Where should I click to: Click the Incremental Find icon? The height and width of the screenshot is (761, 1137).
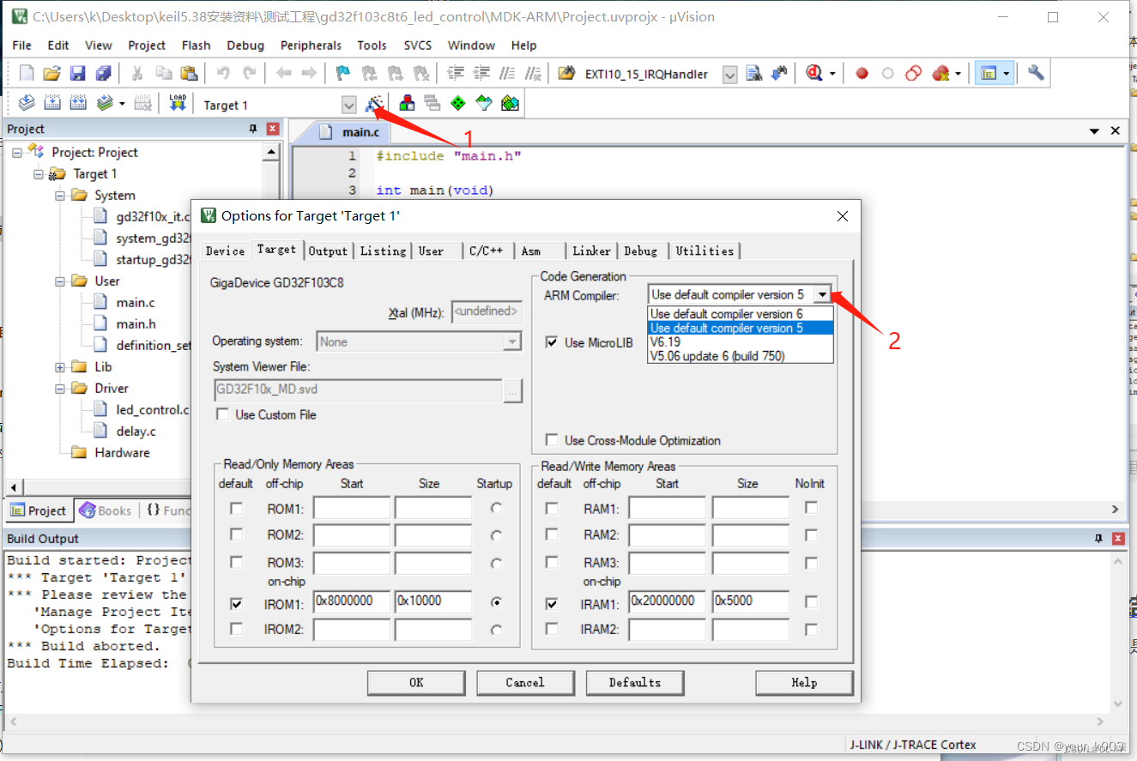pos(780,74)
